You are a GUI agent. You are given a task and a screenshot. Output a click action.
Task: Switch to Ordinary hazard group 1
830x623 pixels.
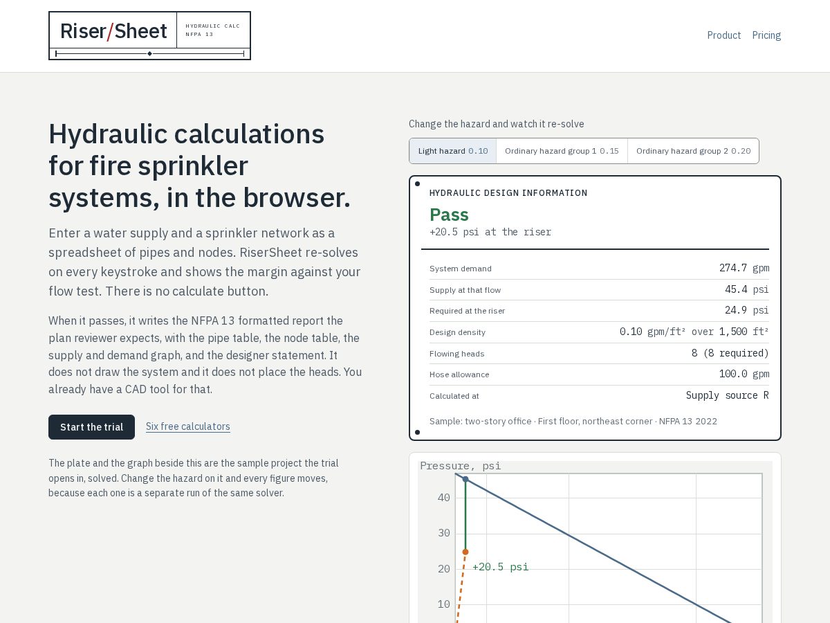(x=562, y=151)
